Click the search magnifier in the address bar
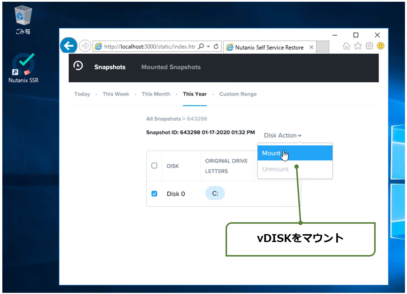This screenshot has height=294, width=407. click(x=201, y=46)
